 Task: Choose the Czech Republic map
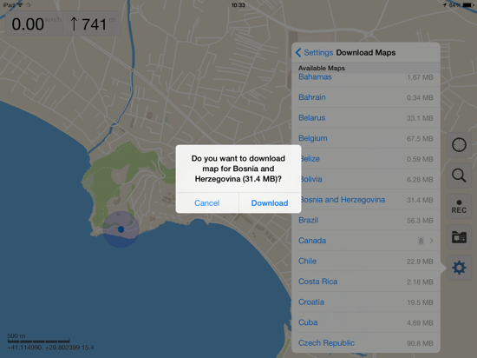[x=366, y=343]
